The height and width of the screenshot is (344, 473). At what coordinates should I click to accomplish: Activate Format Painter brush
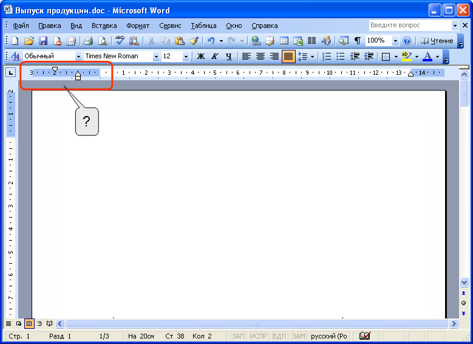(194, 41)
